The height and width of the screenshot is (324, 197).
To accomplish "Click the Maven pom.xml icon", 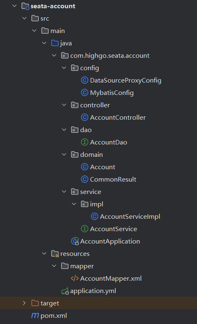I will pos(35,315).
